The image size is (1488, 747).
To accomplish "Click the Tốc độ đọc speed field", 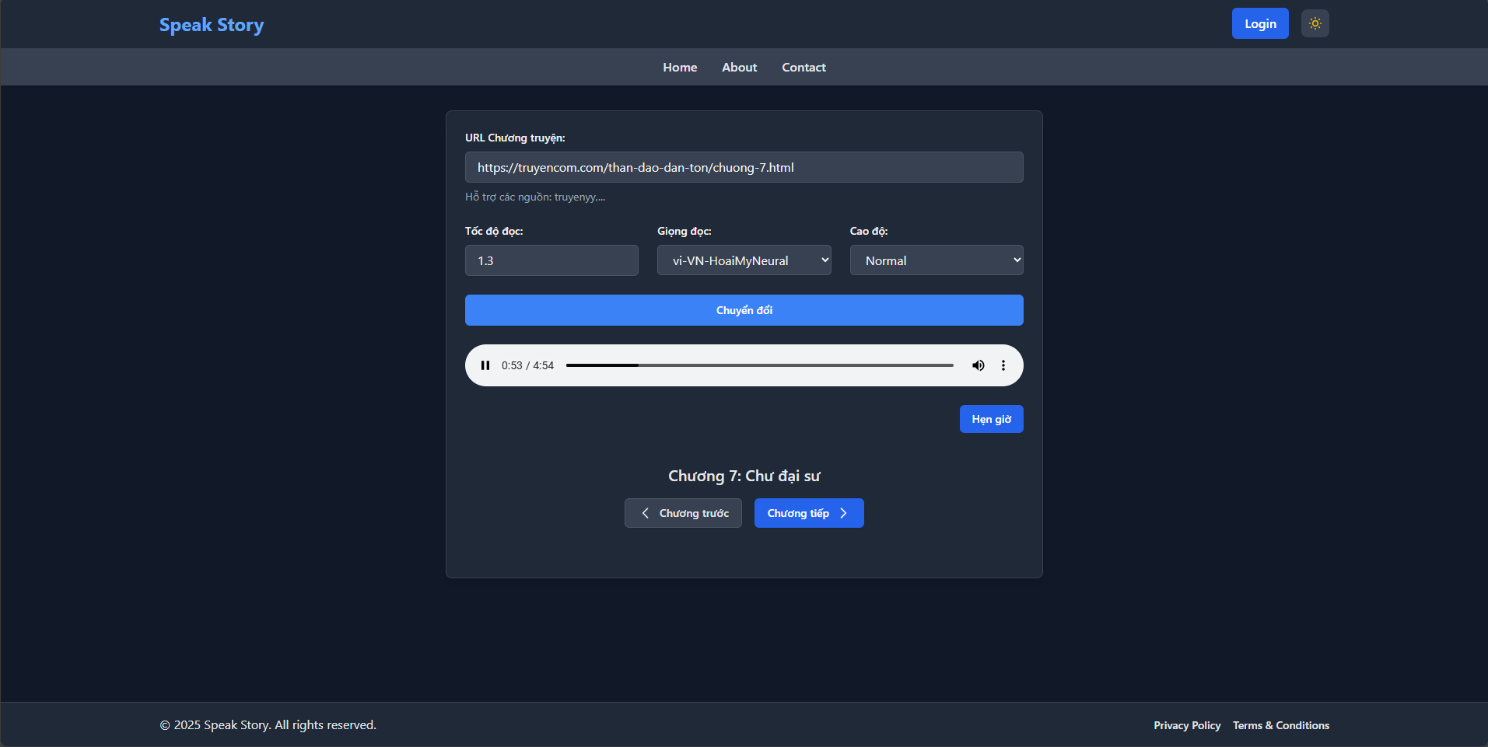I will pos(551,260).
